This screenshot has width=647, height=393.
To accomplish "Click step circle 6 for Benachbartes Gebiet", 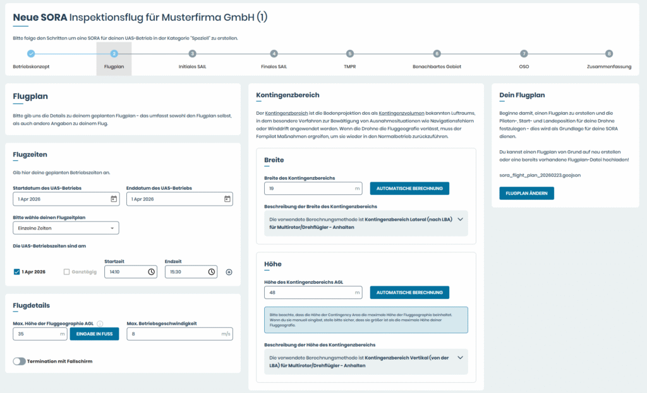I will tap(437, 54).
